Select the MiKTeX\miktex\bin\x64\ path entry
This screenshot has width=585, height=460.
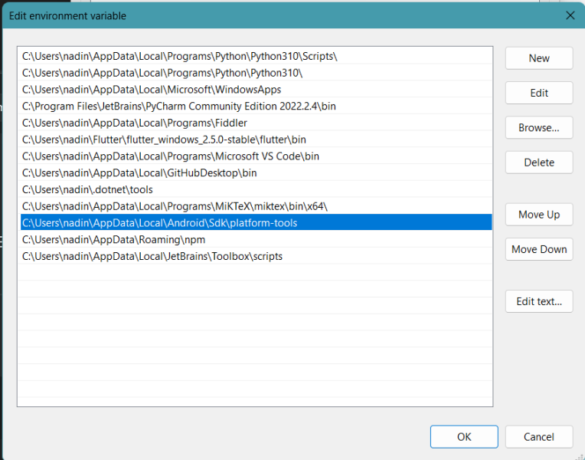click(256, 206)
